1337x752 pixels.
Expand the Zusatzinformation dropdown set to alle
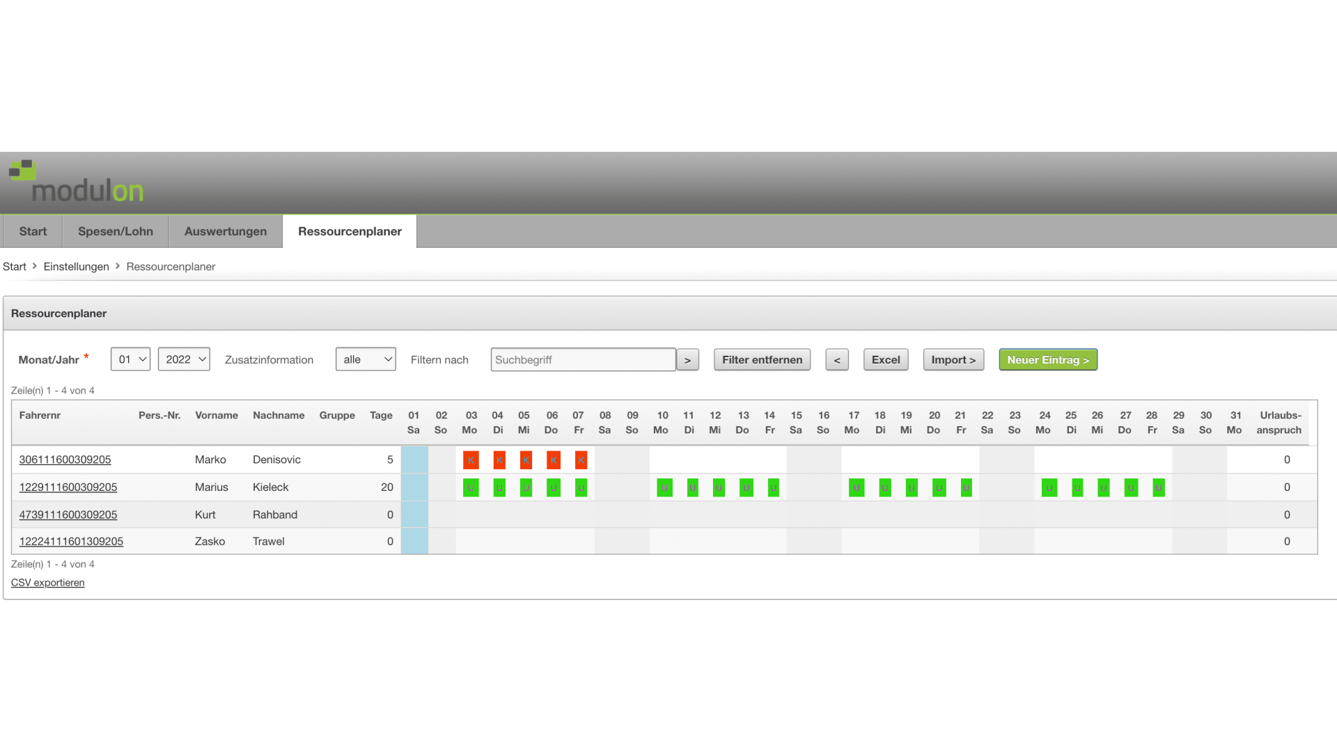[x=366, y=359]
